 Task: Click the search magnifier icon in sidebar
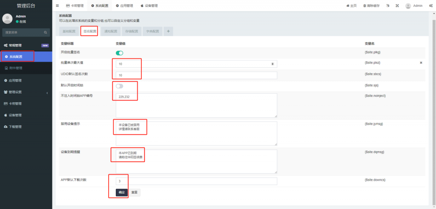coord(45,32)
